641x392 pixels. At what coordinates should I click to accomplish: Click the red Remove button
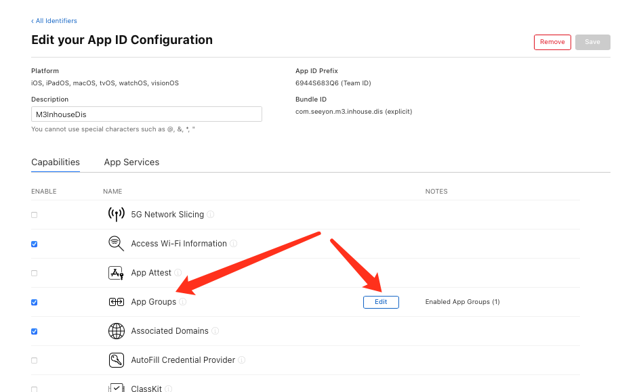pyautogui.click(x=552, y=42)
